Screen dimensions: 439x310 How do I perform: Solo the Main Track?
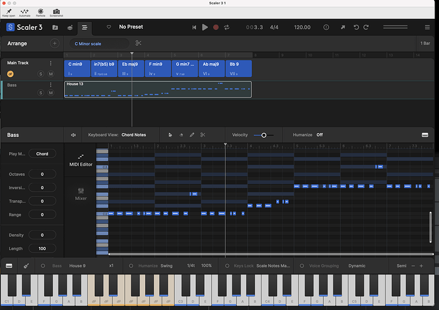[x=41, y=74]
